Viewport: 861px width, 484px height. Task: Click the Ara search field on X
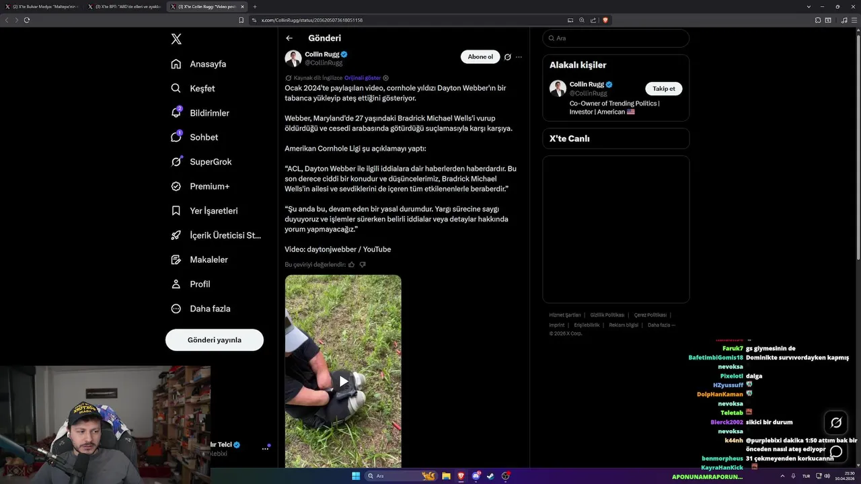[615, 38]
